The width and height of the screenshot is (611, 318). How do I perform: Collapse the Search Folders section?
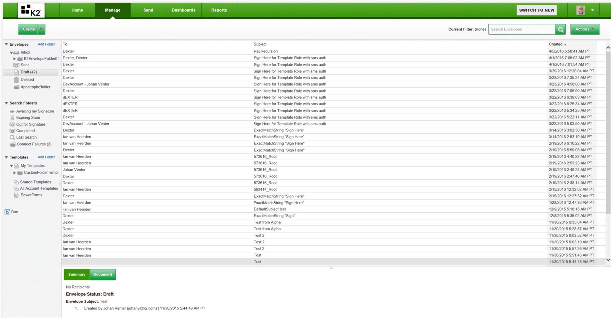[6, 103]
